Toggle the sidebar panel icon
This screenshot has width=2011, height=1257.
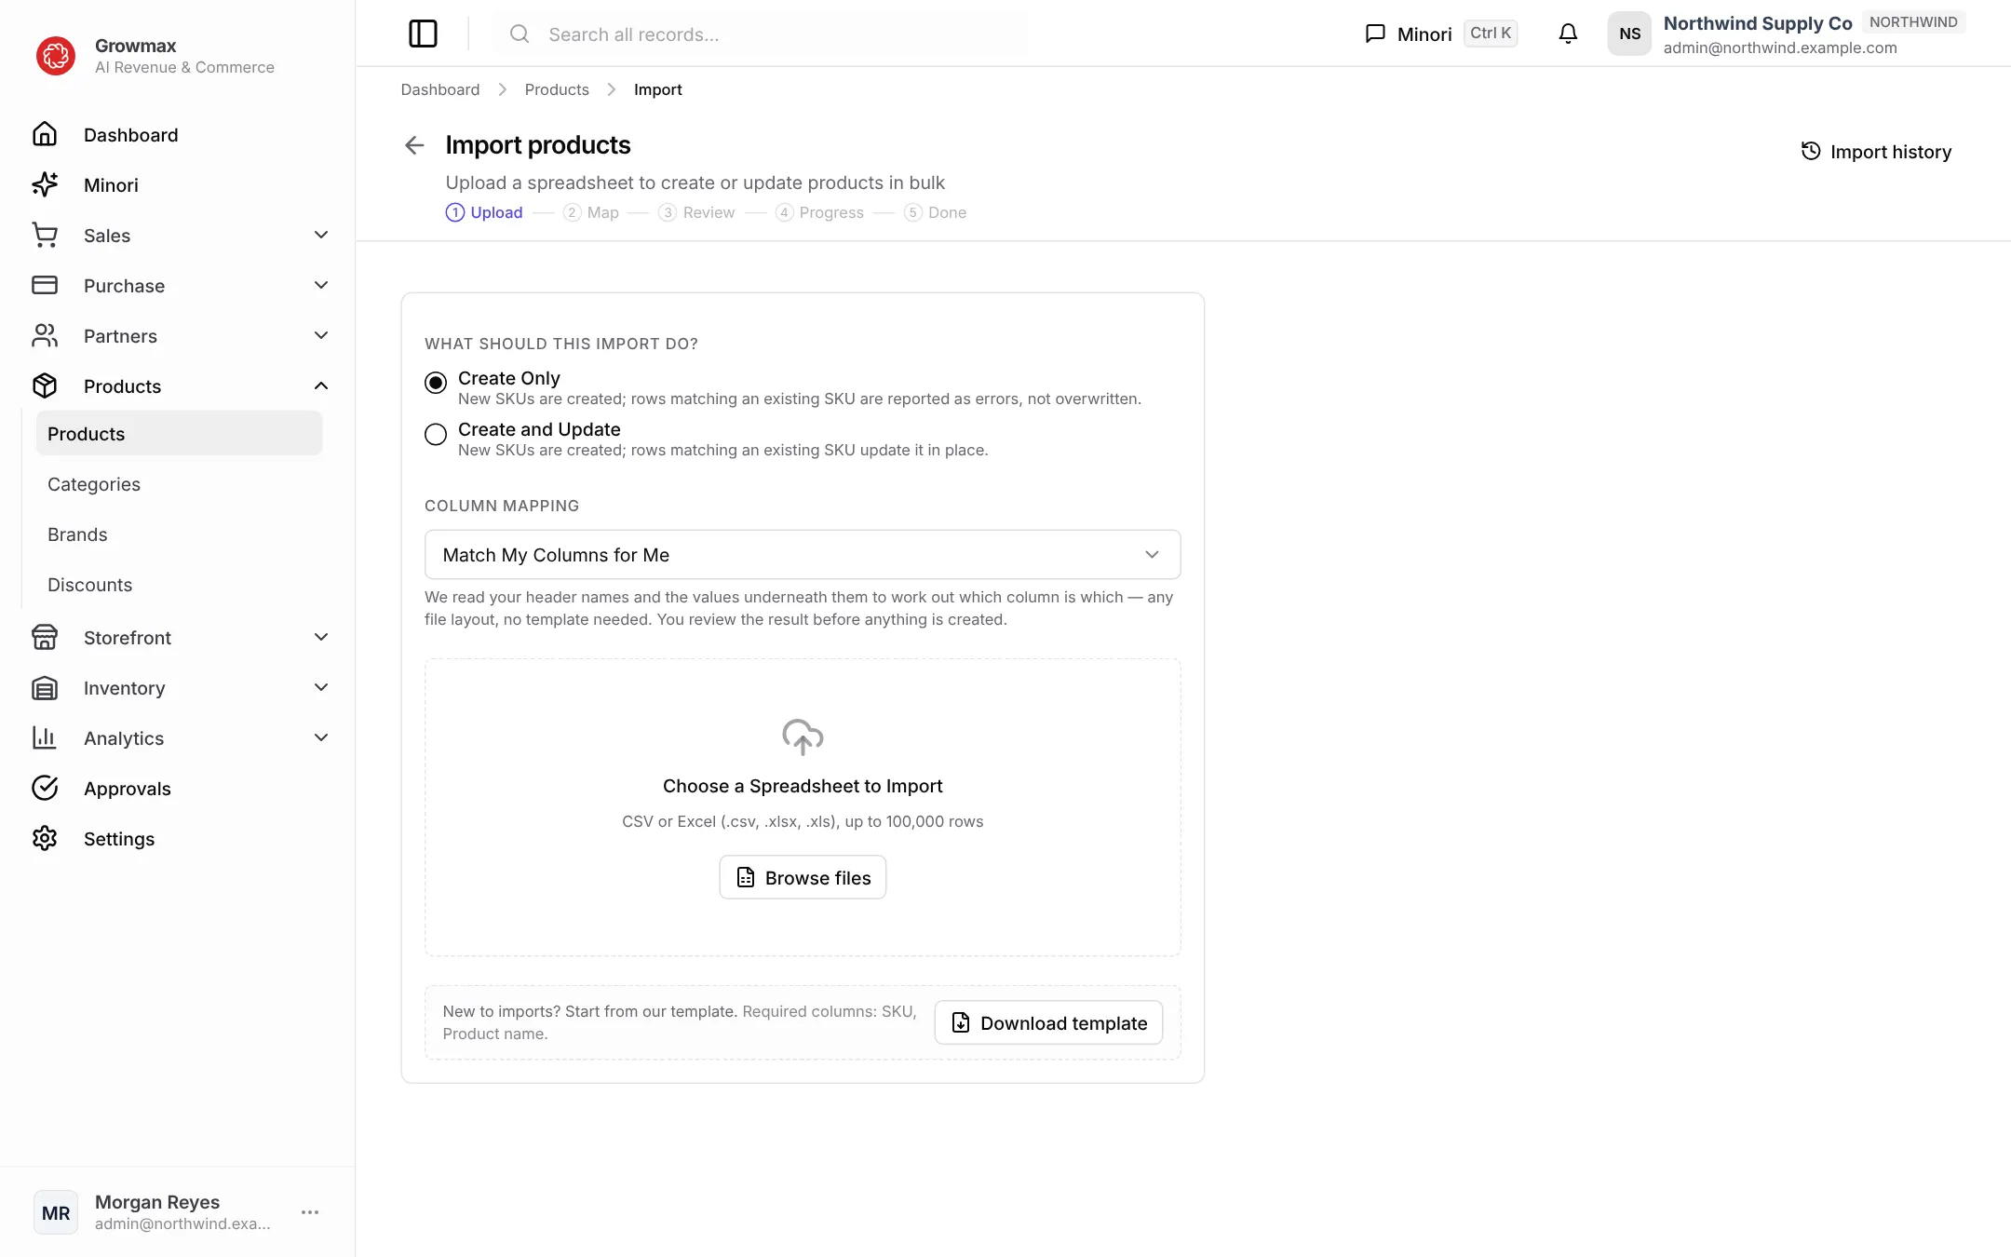point(423,34)
